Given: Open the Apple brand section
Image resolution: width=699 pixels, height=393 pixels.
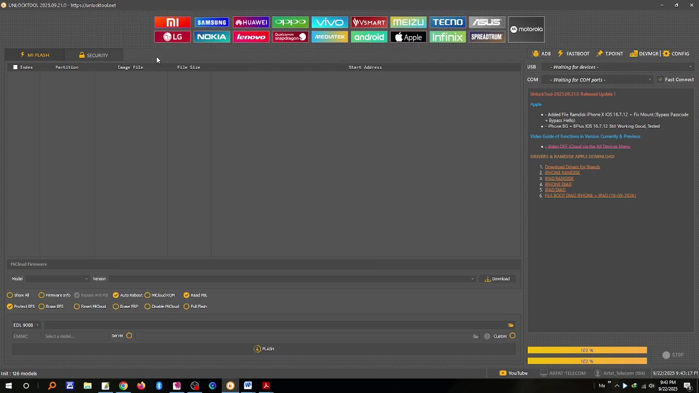Looking at the screenshot, I should pyautogui.click(x=408, y=37).
